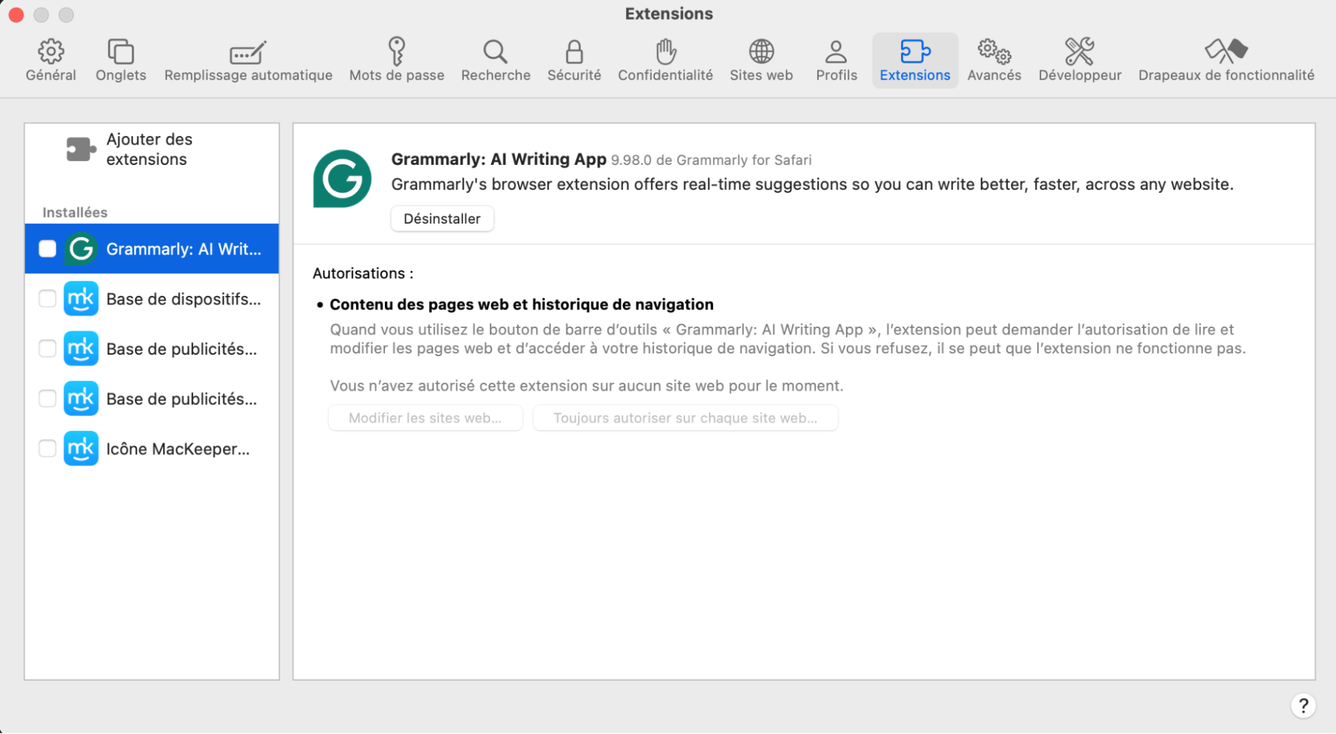
Task: Click the Grammarly: AI Writing App title
Action: [499, 159]
